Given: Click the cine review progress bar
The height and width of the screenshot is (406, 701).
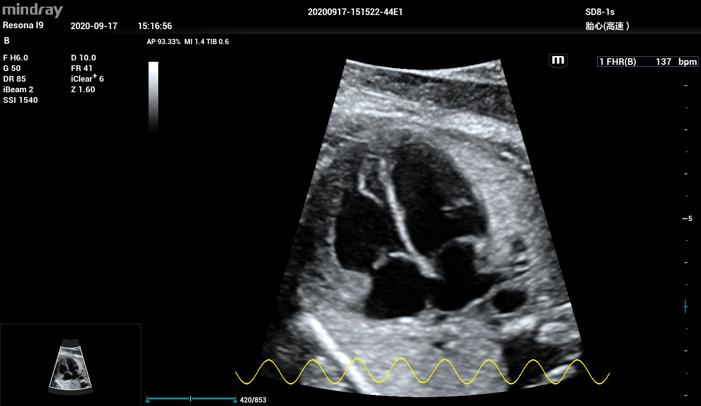Looking at the screenshot, I should click(x=191, y=398).
